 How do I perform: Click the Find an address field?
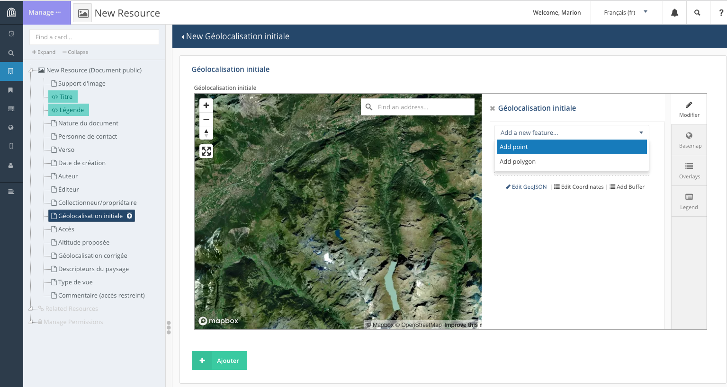424,107
